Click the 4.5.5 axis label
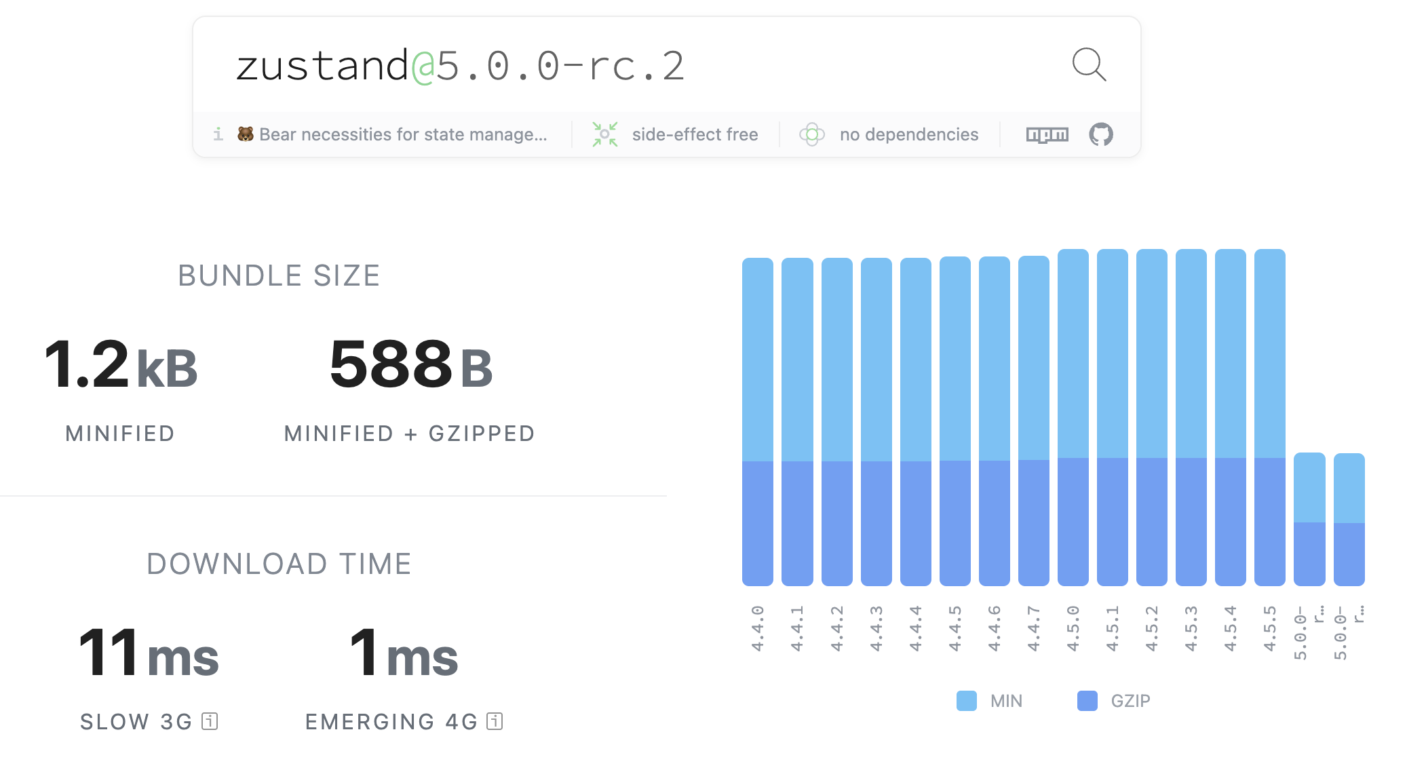This screenshot has height=768, width=1426. click(1269, 628)
